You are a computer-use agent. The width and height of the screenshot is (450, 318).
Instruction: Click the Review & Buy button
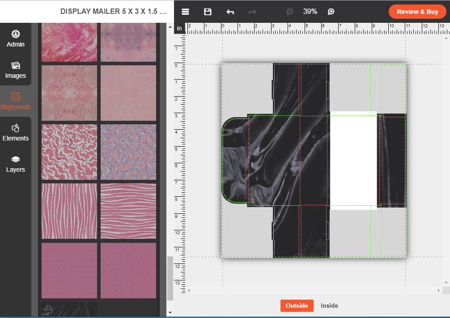pyautogui.click(x=417, y=12)
